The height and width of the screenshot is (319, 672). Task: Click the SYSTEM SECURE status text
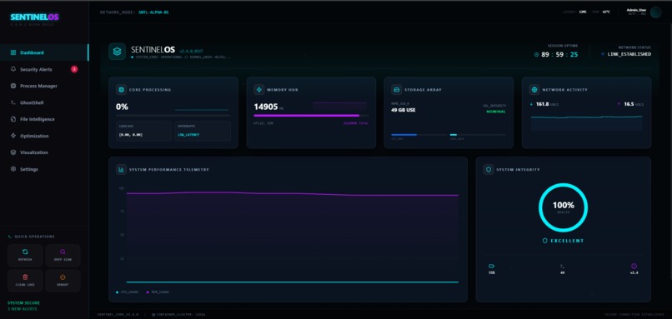pos(23,302)
